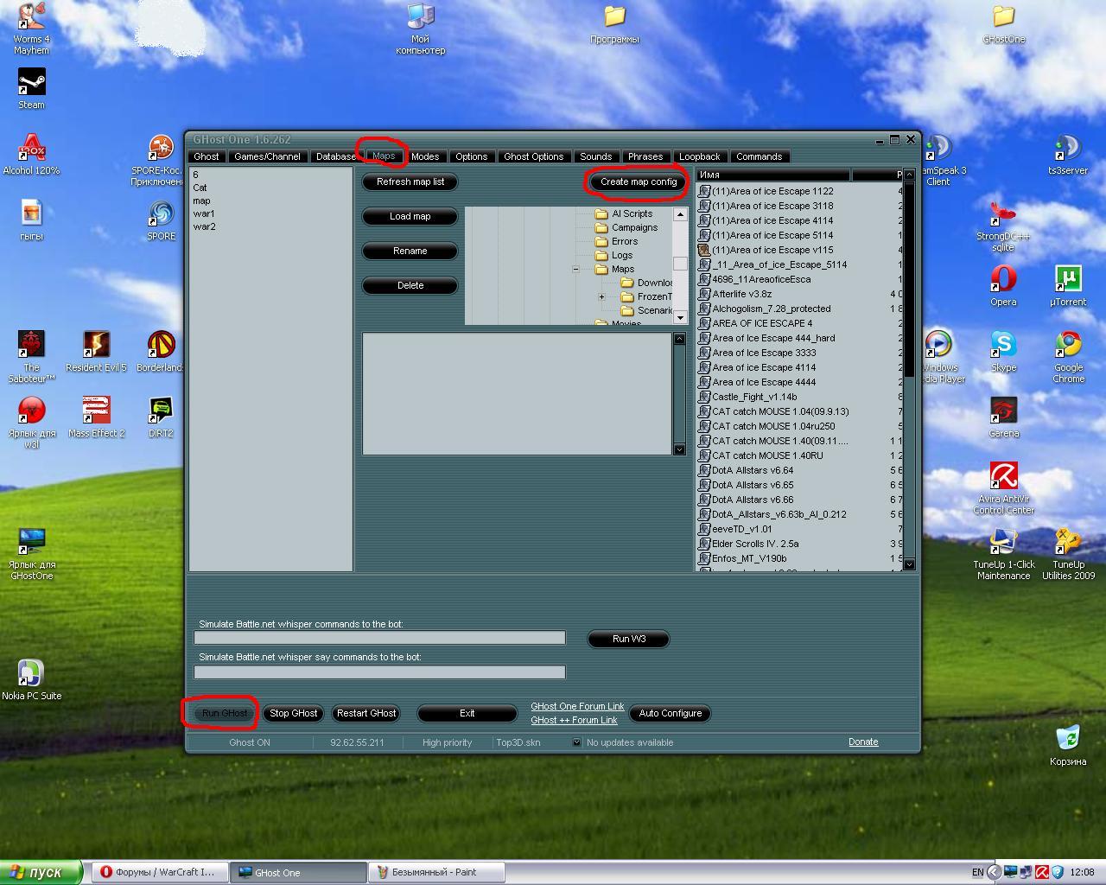Open the GHost One Forum Link
1106x885 pixels.
tap(576, 706)
